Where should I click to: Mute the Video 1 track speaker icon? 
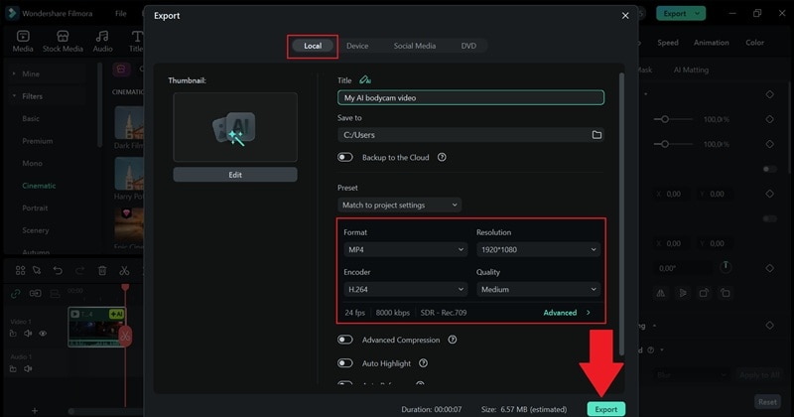[x=28, y=333]
